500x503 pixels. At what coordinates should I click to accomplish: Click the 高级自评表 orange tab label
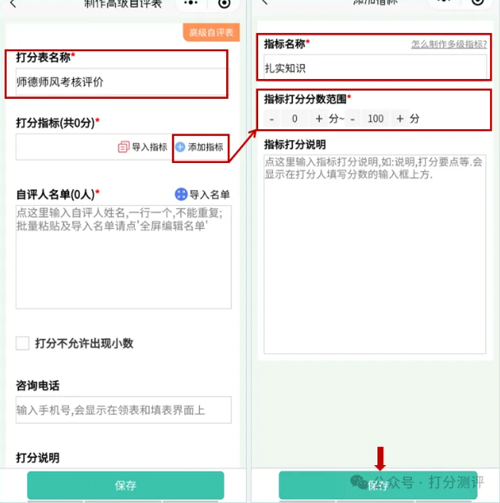(x=211, y=32)
